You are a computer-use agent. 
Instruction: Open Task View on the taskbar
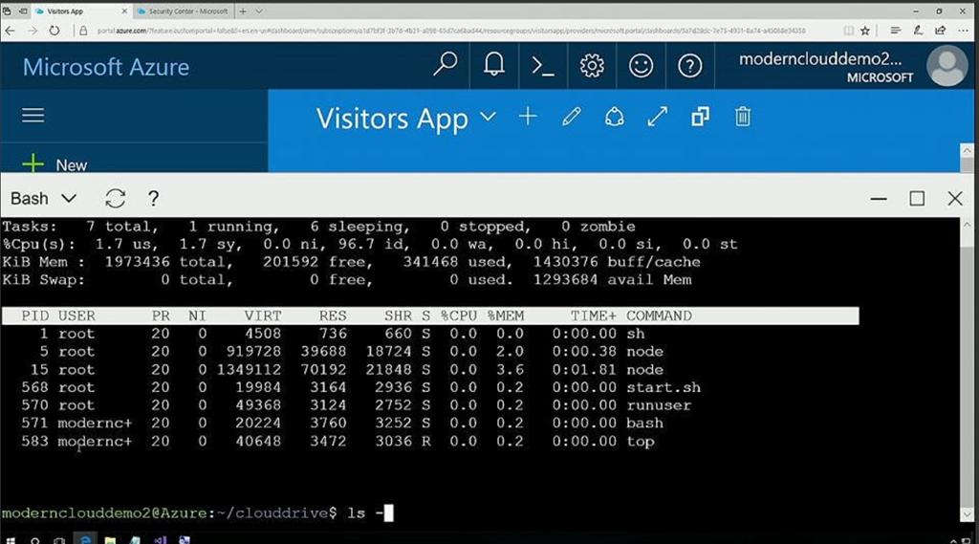click(59, 540)
